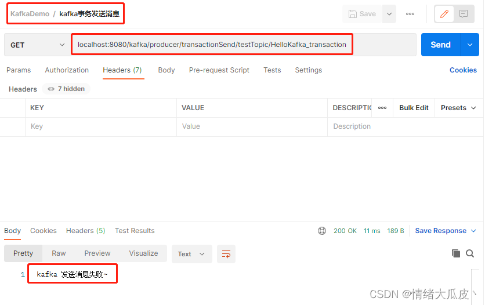Toggle the line wrap icon

pyautogui.click(x=226, y=254)
